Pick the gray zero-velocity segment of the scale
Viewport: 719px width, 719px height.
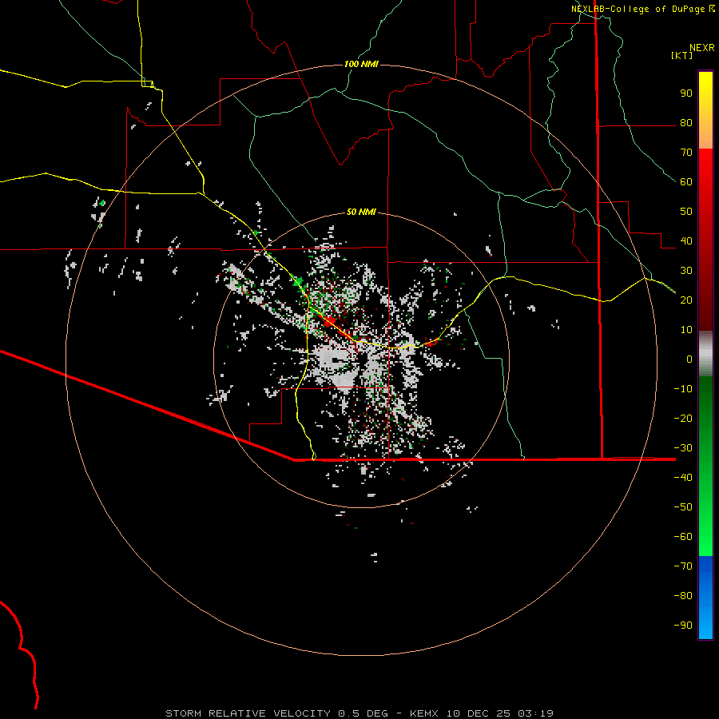[x=705, y=354]
